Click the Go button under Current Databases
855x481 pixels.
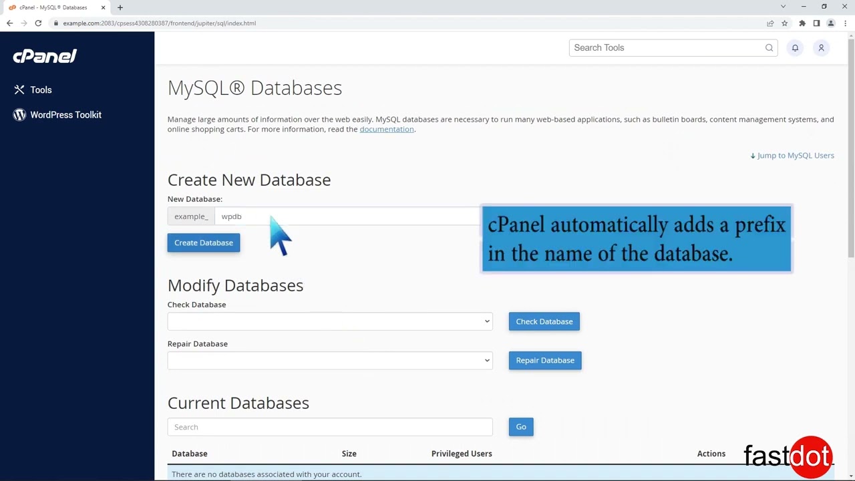(x=520, y=426)
